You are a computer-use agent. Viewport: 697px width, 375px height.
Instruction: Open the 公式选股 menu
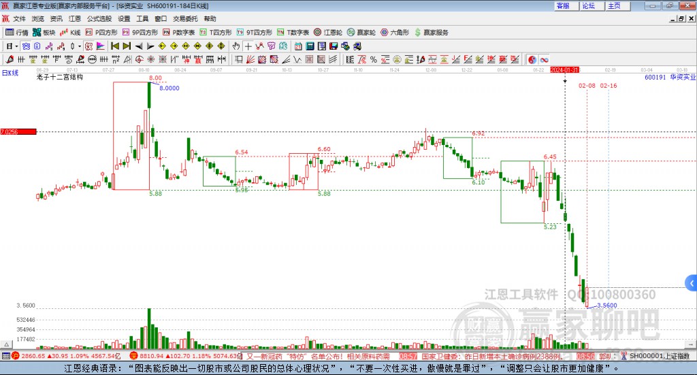pyautogui.click(x=99, y=18)
